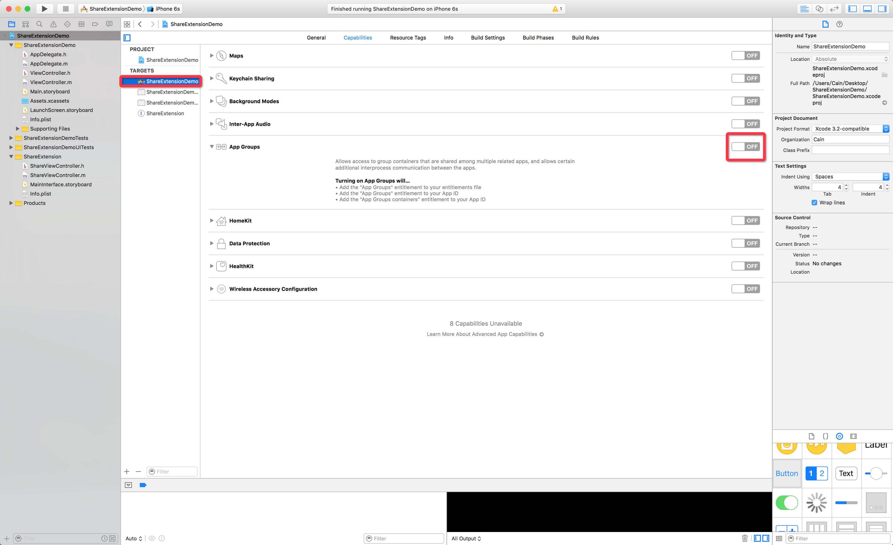Open the Issue navigator (warning triangle icon)
The height and width of the screenshot is (545, 893).
(53, 24)
